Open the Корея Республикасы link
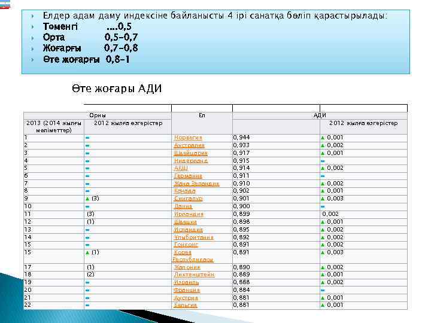The height and width of the screenshot is (323, 431). pyautogui.click(x=193, y=256)
